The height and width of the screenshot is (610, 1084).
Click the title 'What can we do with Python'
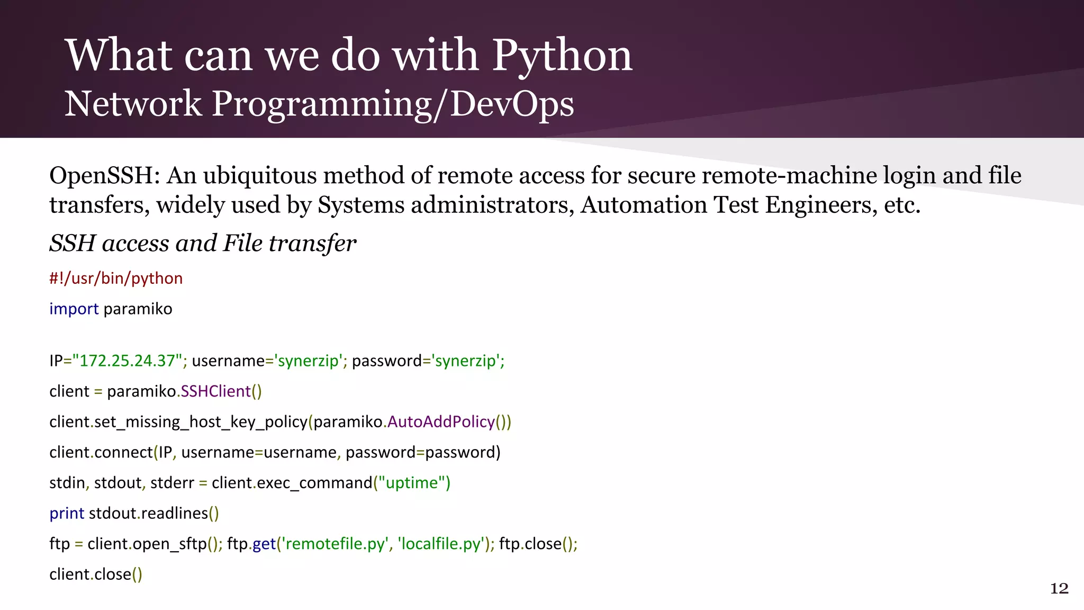point(349,56)
